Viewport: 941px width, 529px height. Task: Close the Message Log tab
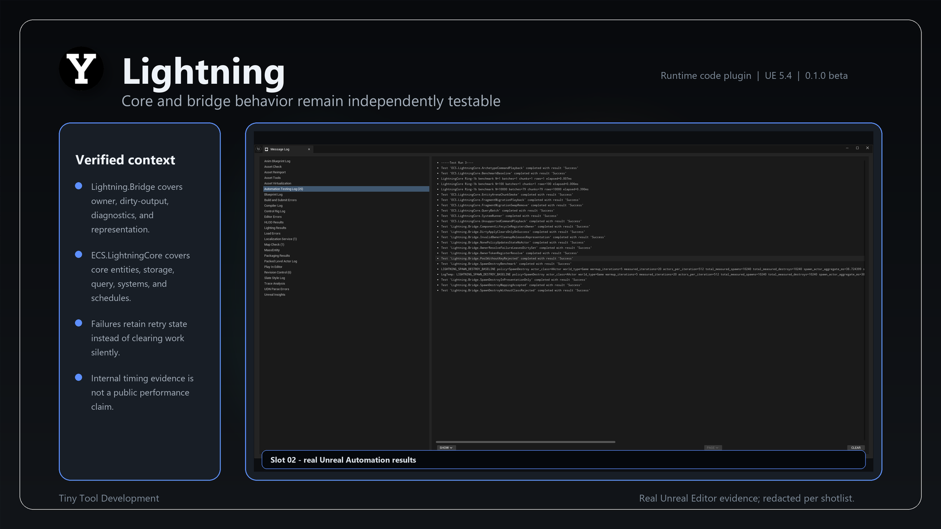pyautogui.click(x=309, y=149)
